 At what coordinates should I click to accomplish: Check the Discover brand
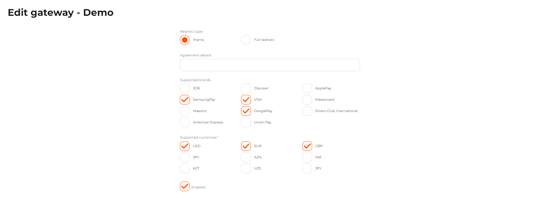point(246,88)
